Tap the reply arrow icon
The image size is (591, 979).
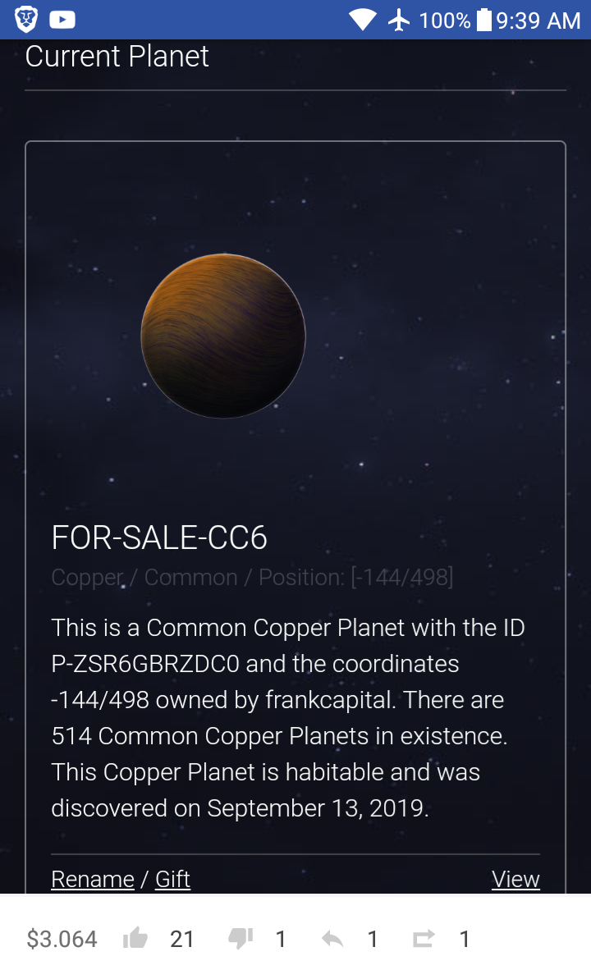332,939
